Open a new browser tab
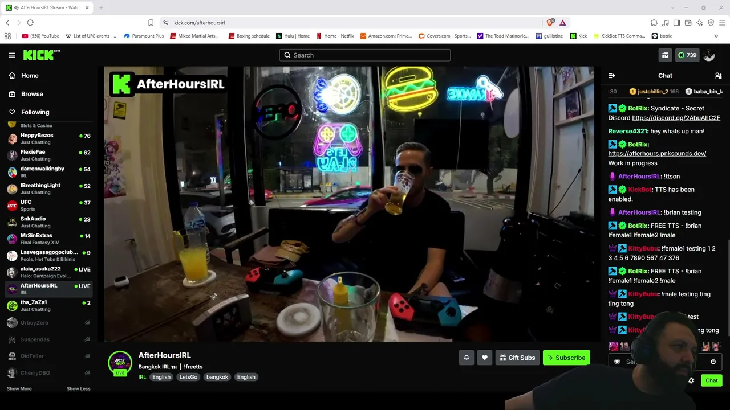This screenshot has height=410, width=730. point(100,7)
